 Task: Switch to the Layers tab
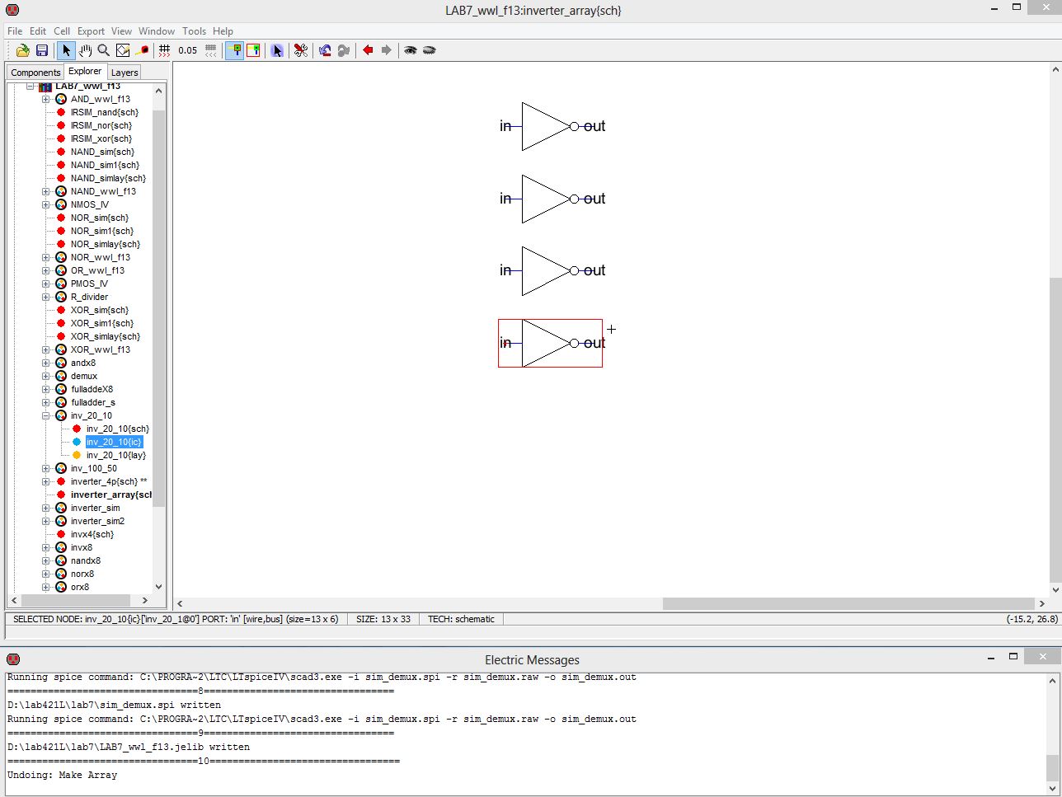pyautogui.click(x=125, y=73)
